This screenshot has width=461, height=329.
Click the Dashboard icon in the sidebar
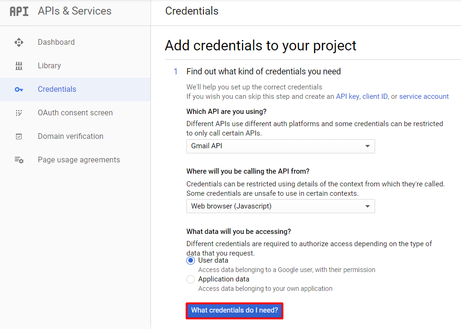19,42
